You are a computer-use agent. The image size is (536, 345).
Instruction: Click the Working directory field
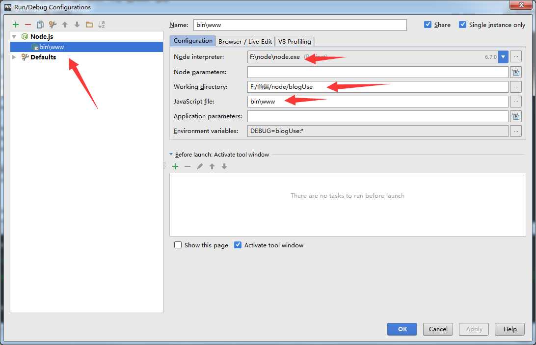(x=378, y=87)
